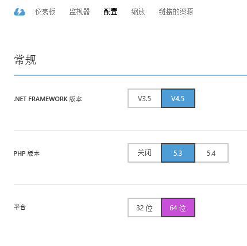The width and height of the screenshot is (247, 246).
Task: Select PHP version 5.3
Action: pos(178,153)
